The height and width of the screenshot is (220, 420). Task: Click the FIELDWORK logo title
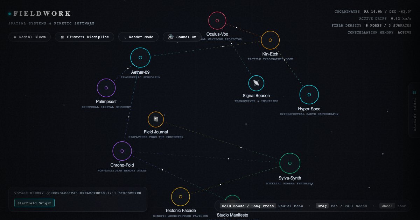coord(42,14)
